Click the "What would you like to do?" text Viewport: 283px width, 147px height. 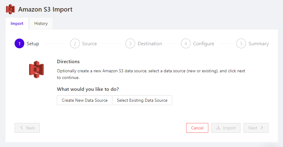[88, 89]
